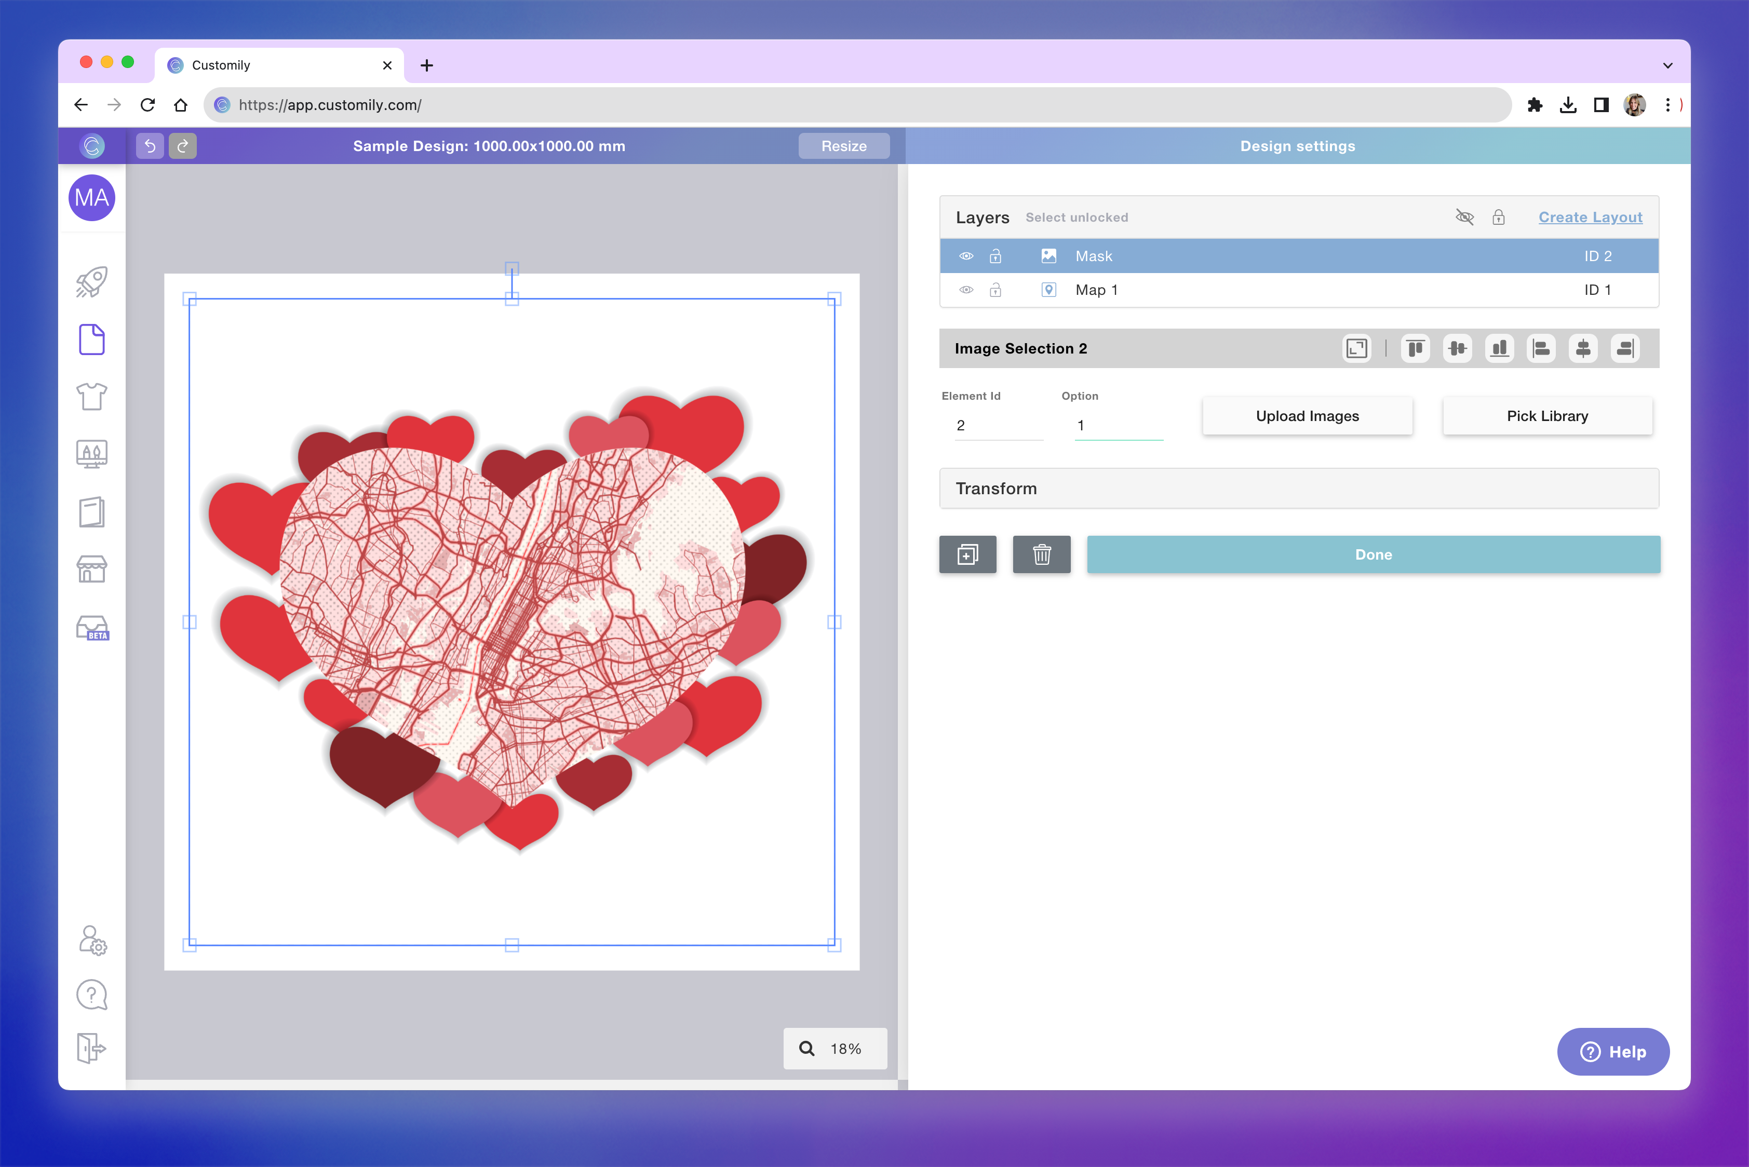The width and height of the screenshot is (1749, 1167).
Task: Select the Map 1 layer row
Action: click(1299, 290)
